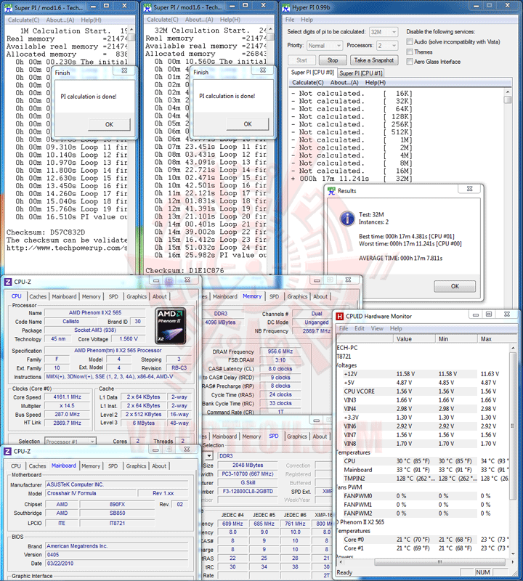The height and width of the screenshot is (581, 523).
Task: Open the SPD slot selection dropdown arrow
Action: click(x=208, y=456)
